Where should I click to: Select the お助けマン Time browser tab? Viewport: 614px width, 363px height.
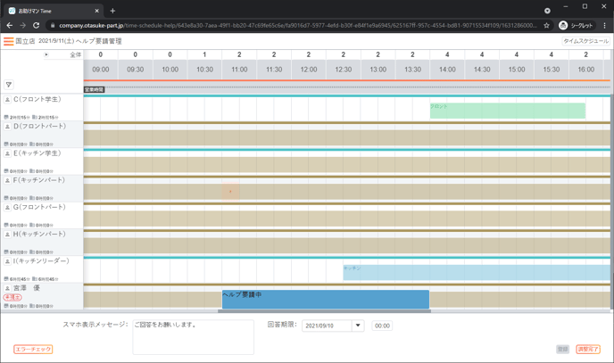click(x=52, y=11)
